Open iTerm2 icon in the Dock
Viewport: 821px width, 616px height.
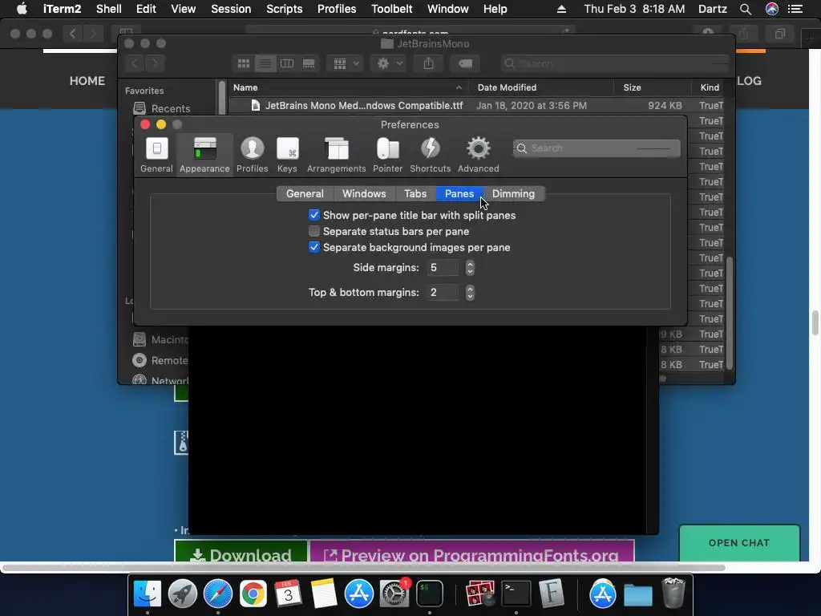(430, 594)
